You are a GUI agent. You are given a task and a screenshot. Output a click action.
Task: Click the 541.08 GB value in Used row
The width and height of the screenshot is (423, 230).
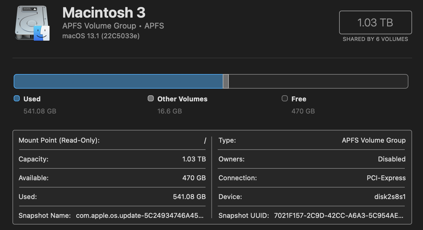tap(189, 197)
